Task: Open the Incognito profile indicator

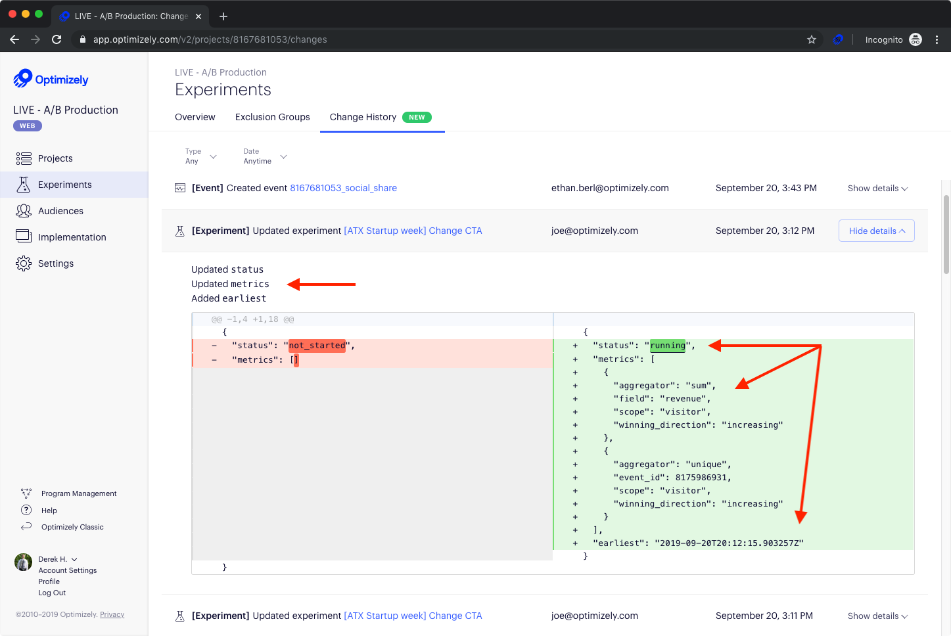Action: coord(893,39)
